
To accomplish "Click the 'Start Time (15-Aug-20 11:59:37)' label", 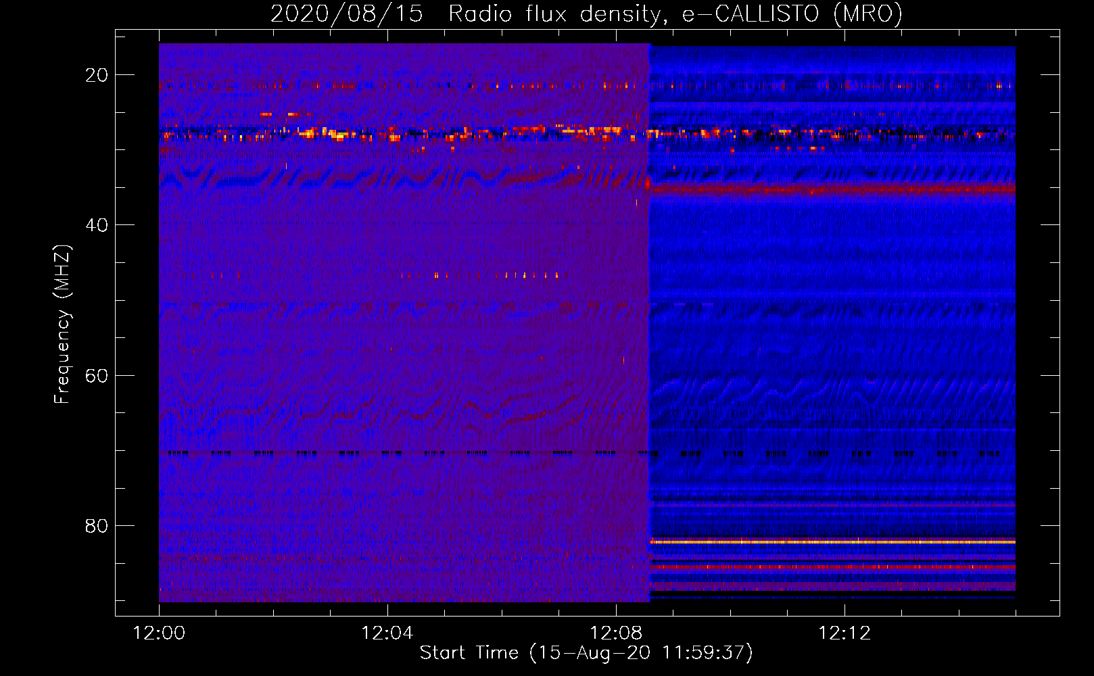I will [x=586, y=653].
